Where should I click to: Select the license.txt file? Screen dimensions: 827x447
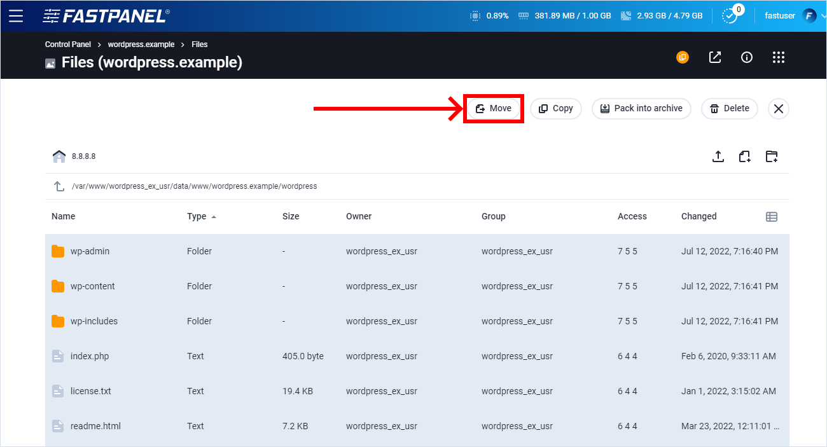[91, 391]
